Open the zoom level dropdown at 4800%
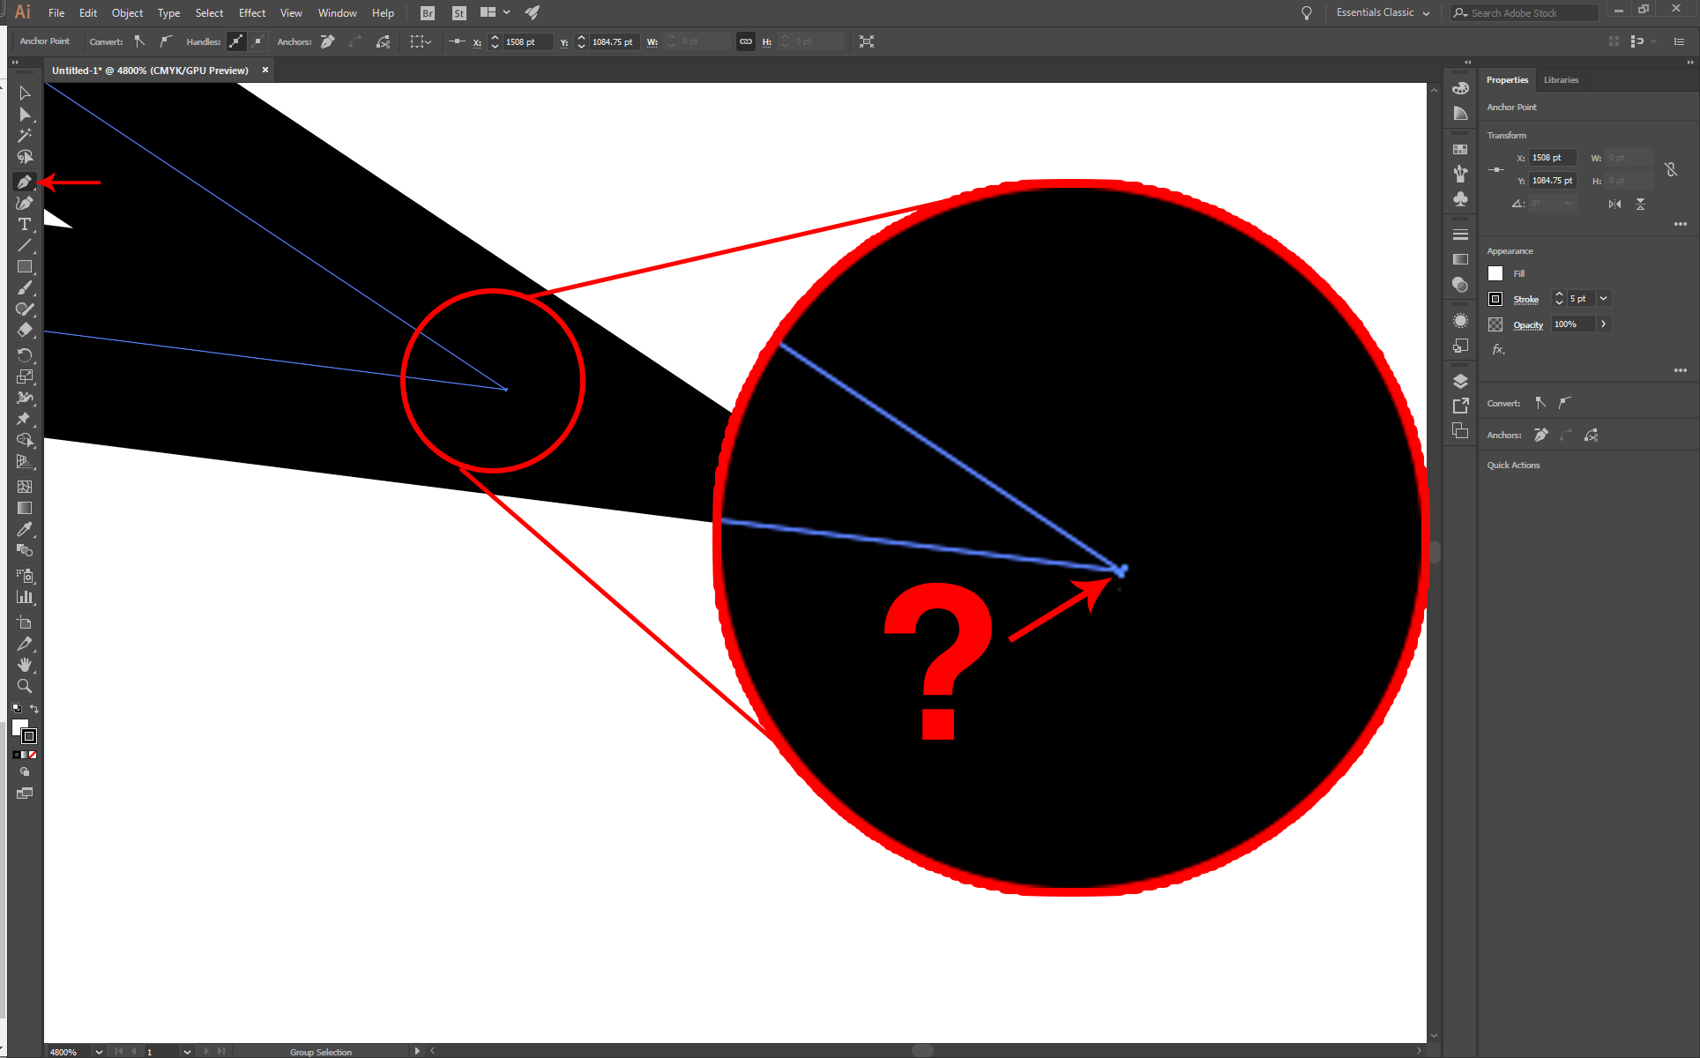 pyautogui.click(x=99, y=1051)
